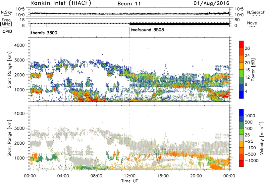Pick the yellow segment of Power color bar
Viewport: 265px width, 183px height.
241,66
